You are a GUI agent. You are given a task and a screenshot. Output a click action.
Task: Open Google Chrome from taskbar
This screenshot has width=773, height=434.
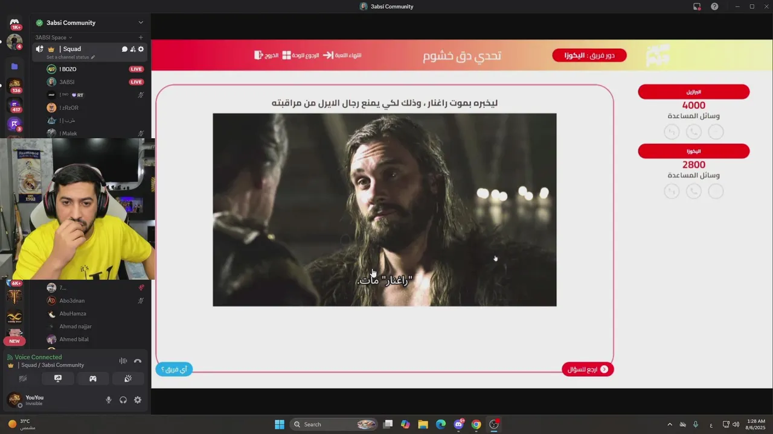pyautogui.click(x=476, y=424)
